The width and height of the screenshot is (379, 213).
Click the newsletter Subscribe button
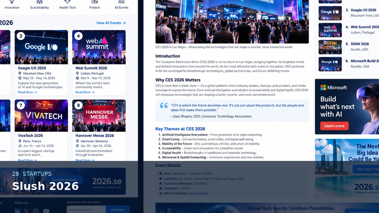(x=117, y=210)
